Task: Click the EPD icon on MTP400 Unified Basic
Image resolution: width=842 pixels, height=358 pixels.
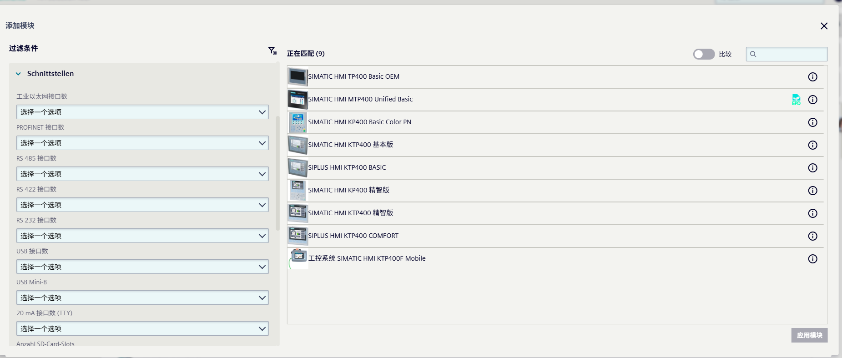Action: pyautogui.click(x=796, y=100)
